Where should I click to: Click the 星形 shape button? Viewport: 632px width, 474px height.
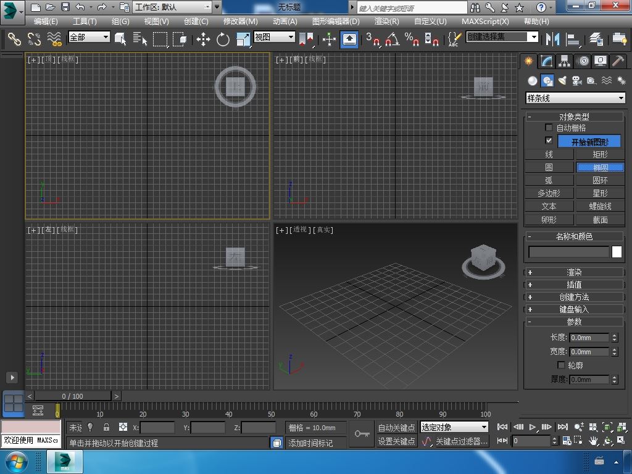(600, 193)
